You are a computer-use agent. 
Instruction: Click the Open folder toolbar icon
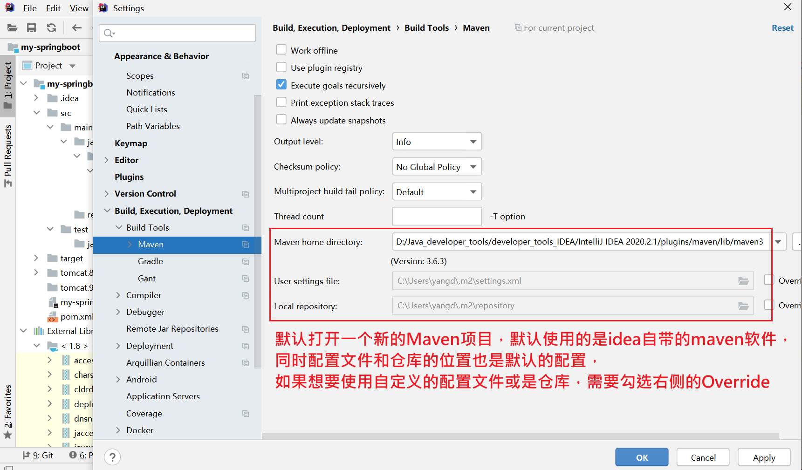(x=12, y=28)
